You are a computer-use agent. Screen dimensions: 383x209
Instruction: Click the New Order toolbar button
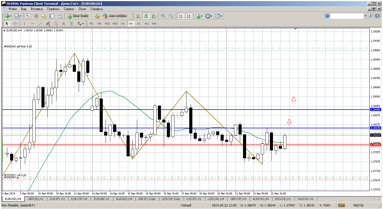pos(78,16)
